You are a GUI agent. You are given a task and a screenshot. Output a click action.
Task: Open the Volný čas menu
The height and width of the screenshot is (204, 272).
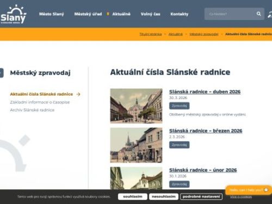tap(151, 14)
